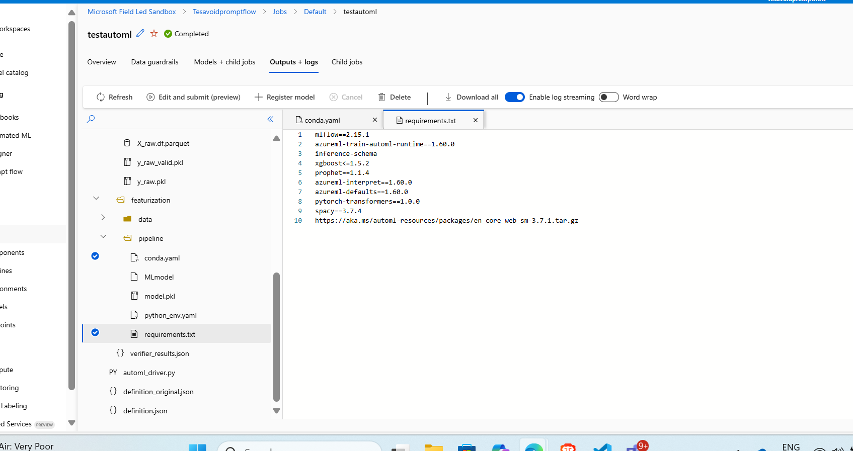This screenshot has height=451, width=853.
Task: Open File Explorer from the taskbar
Action: (433, 447)
